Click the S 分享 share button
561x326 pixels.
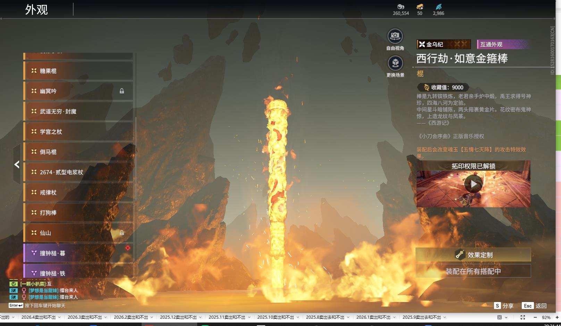pos(504,306)
